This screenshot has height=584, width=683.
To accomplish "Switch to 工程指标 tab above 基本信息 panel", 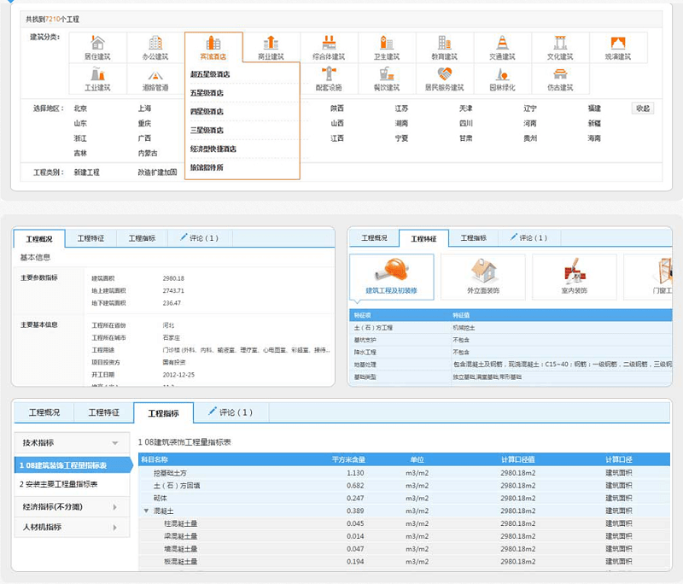I will 142,238.
